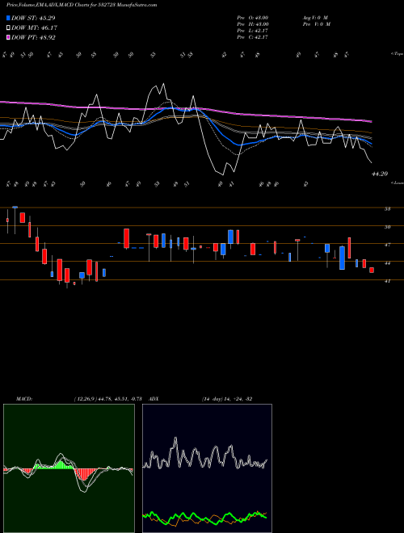
Task: Click the 53 price axis label
Action: coord(387,209)
